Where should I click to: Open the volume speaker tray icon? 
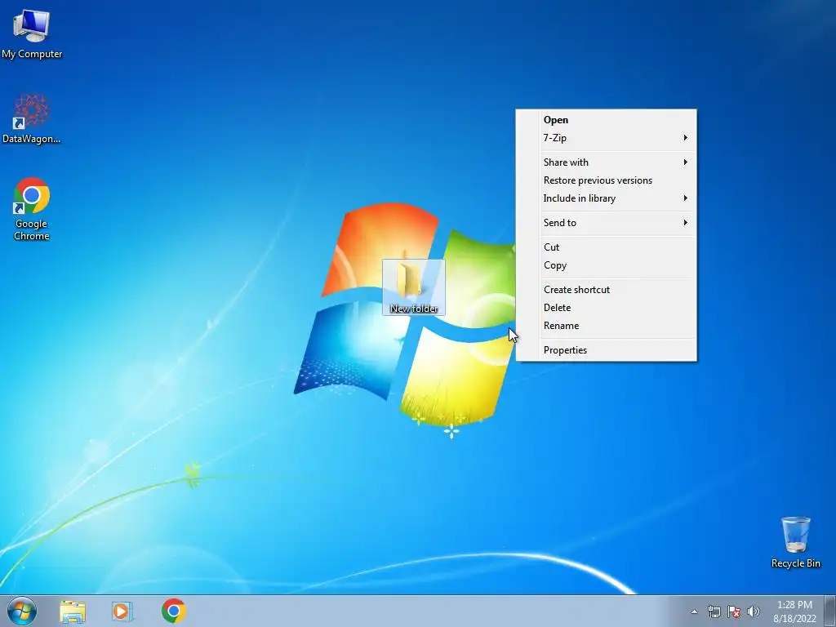point(754,611)
